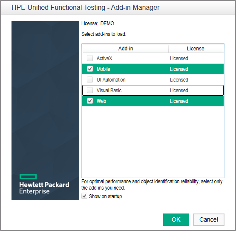The image size is (236, 231).
Task: Toggle the Show on startup checkbox
Action: pos(84,196)
